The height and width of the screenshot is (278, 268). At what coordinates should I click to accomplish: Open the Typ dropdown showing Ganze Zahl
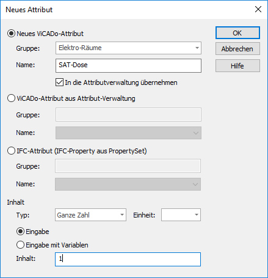[x=90, y=215]
